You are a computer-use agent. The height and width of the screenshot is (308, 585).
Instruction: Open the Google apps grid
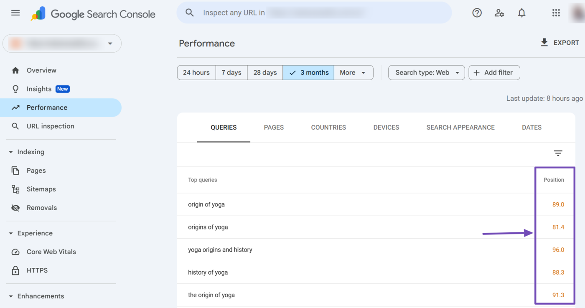[x=556, y=13]
